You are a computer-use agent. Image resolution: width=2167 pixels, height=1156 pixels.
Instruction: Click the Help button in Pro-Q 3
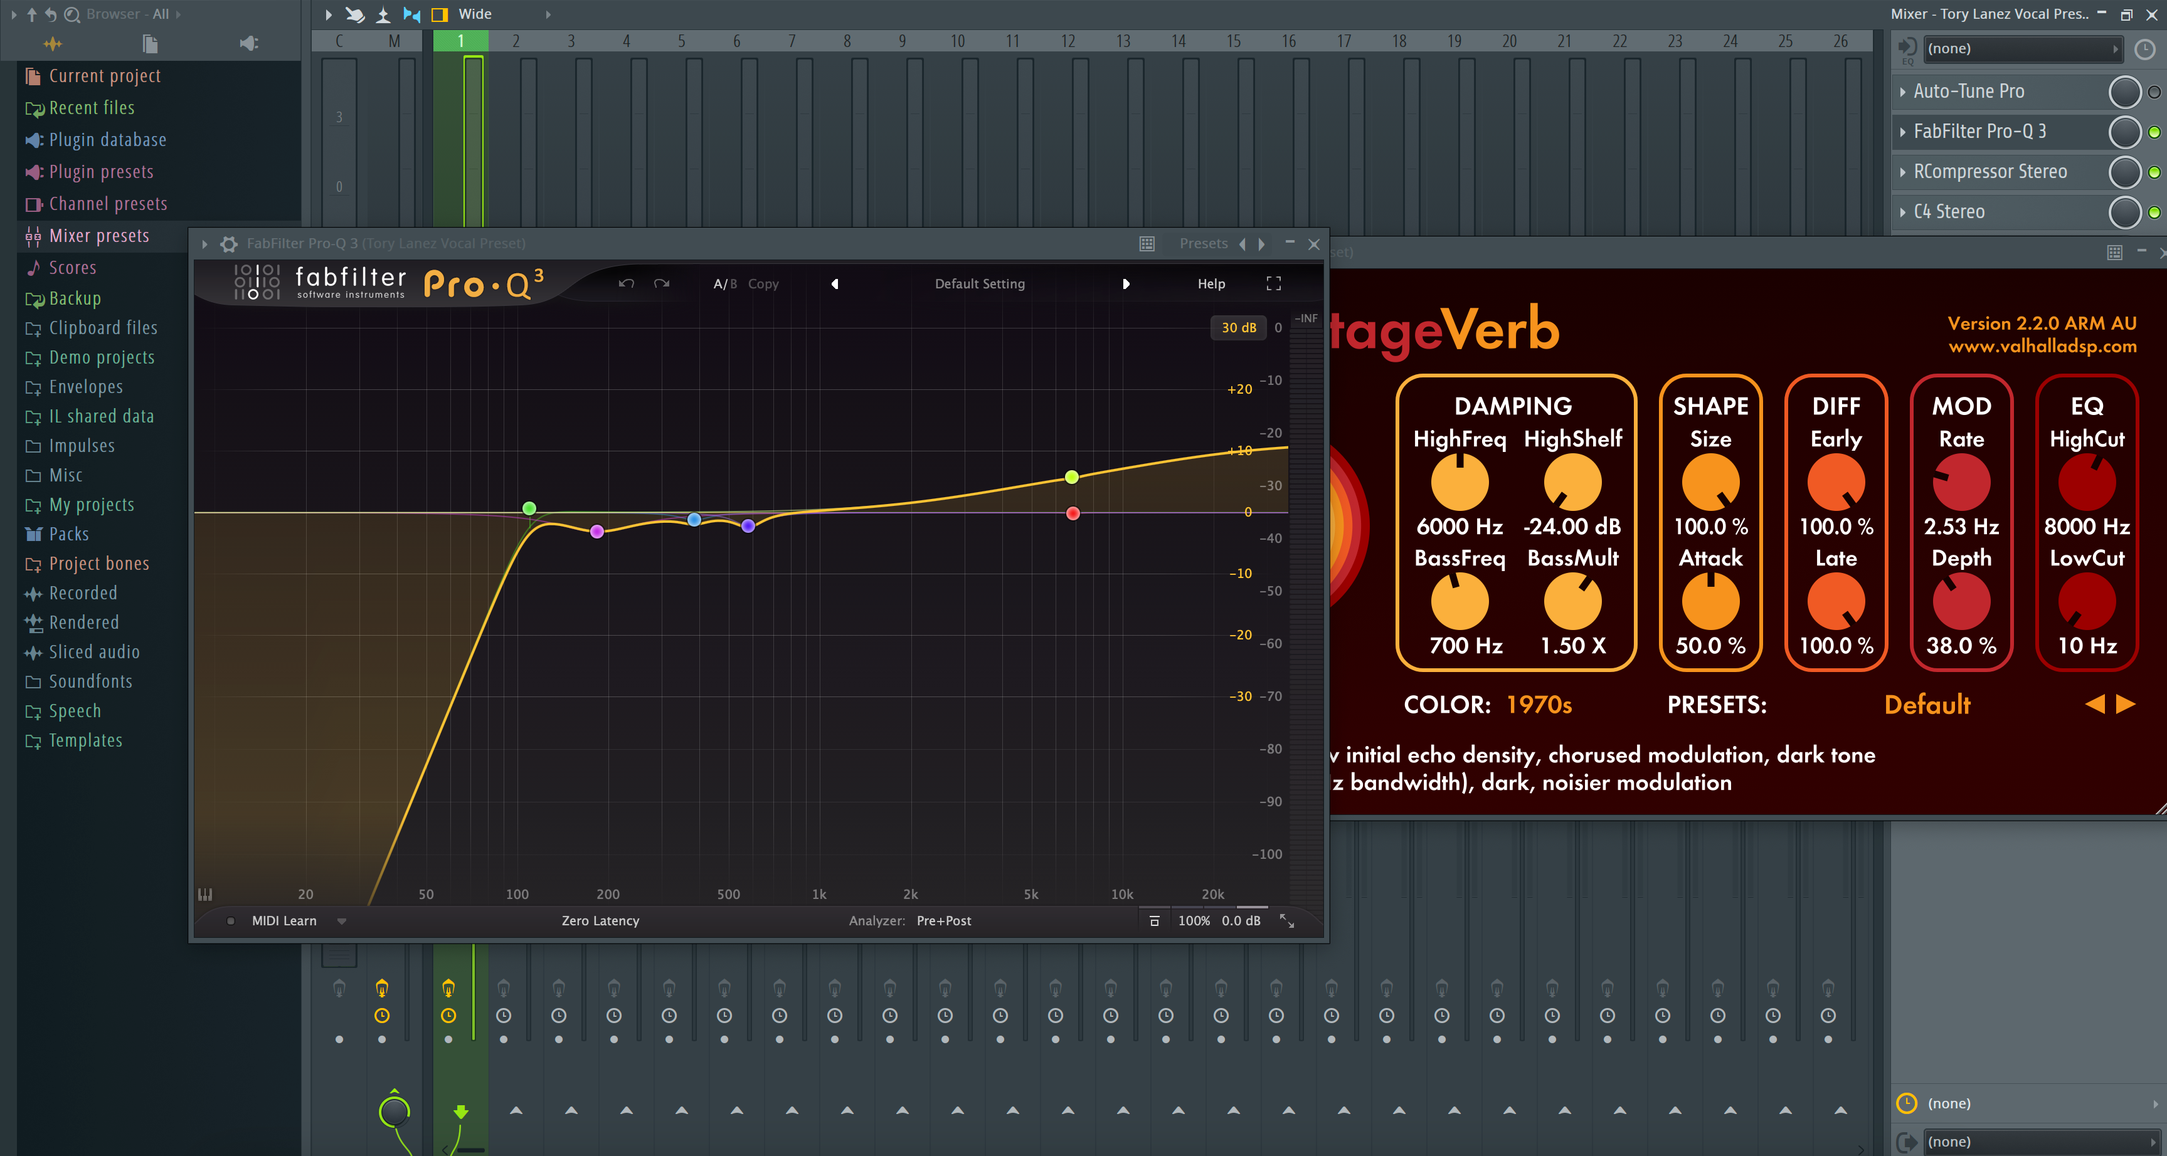[1211, 283]
